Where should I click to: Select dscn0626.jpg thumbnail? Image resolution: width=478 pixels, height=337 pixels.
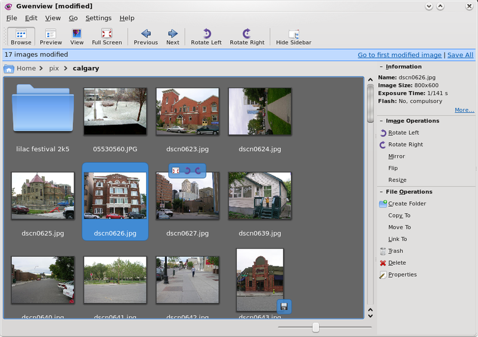point(115,196)
